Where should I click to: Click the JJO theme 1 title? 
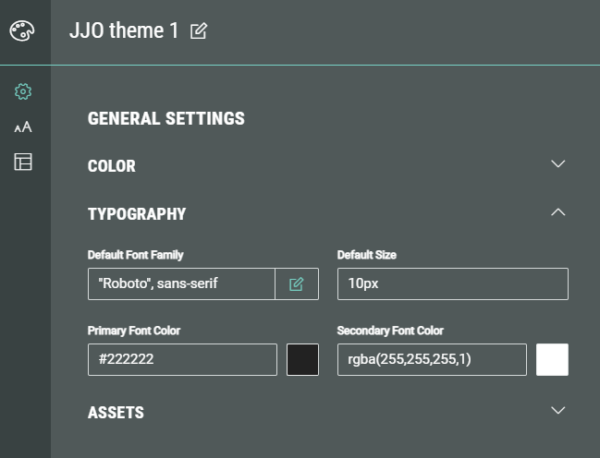pyautogui.click(x=124, y=31)
